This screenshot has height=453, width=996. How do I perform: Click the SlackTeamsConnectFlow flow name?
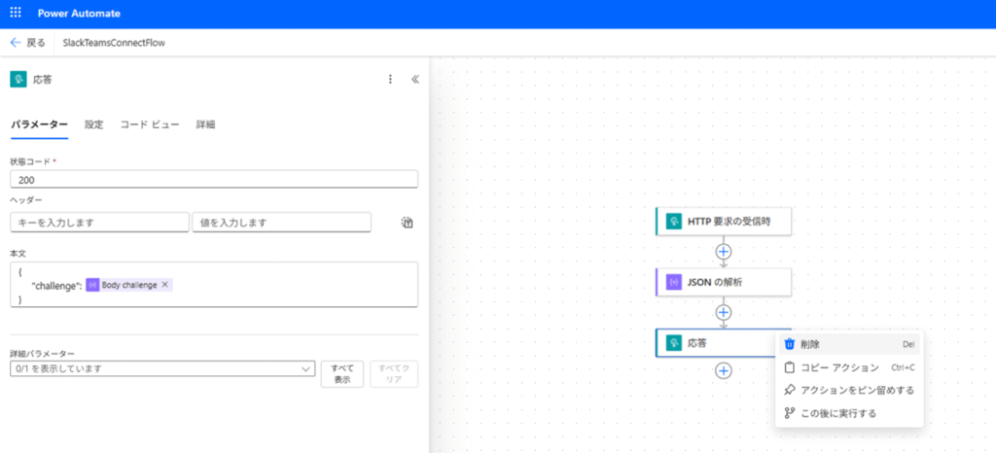(115, 43)
